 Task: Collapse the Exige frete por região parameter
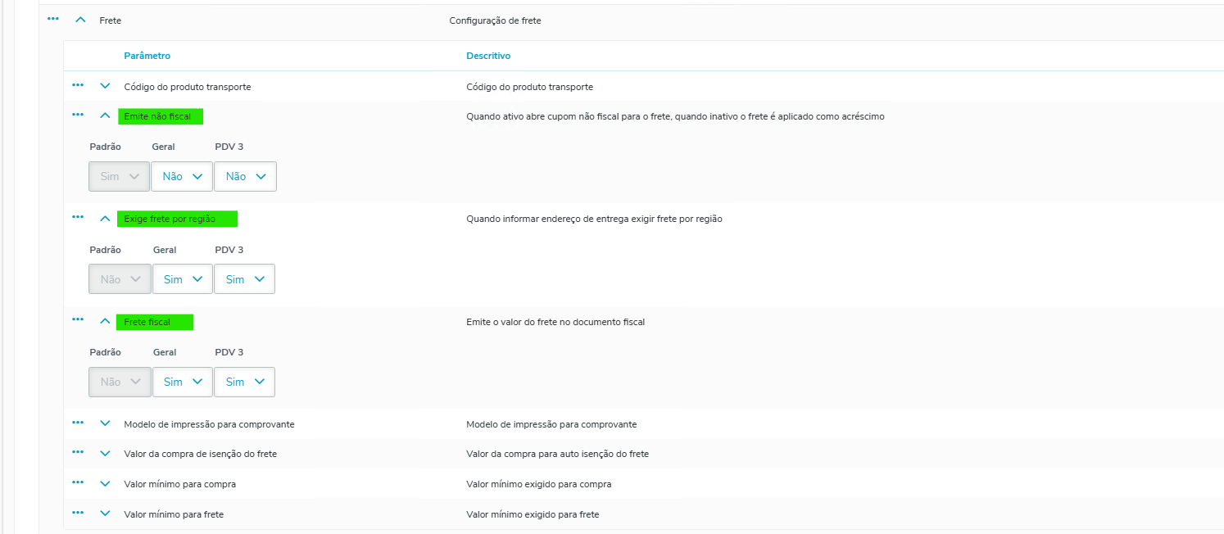point(105,219)
